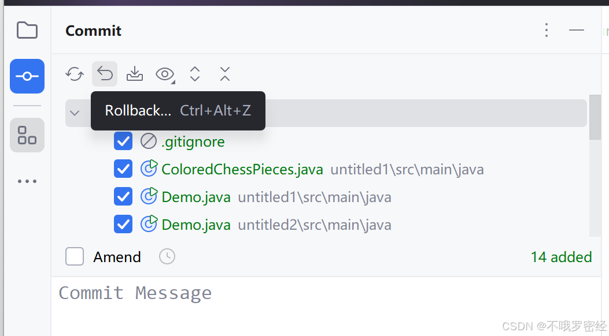The image size is (609, 336).
Task: Uncheck the ColoredChessPieces.java checkbox
Action: (x=123, y=169)
